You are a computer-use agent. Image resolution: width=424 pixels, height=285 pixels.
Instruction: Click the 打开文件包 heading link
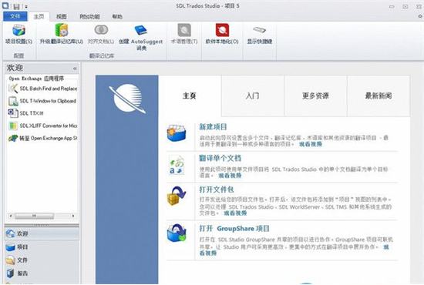click(x=217, y=189)
